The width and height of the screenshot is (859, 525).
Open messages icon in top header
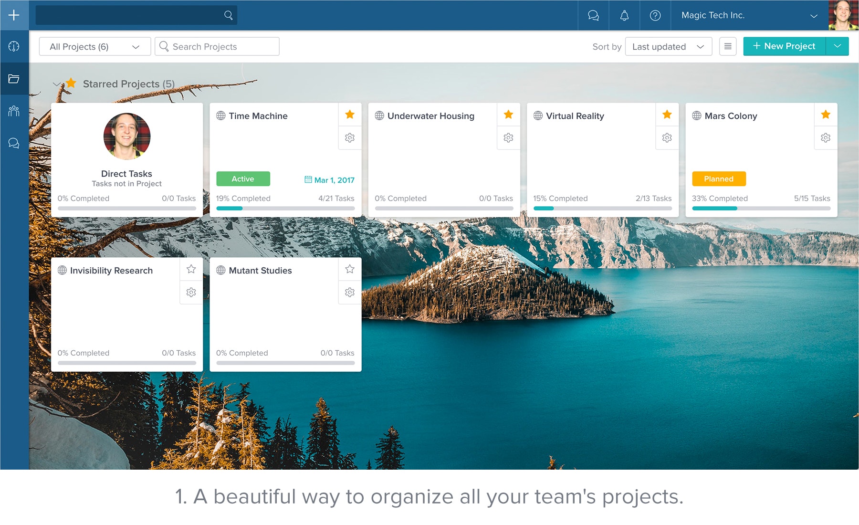593,15
